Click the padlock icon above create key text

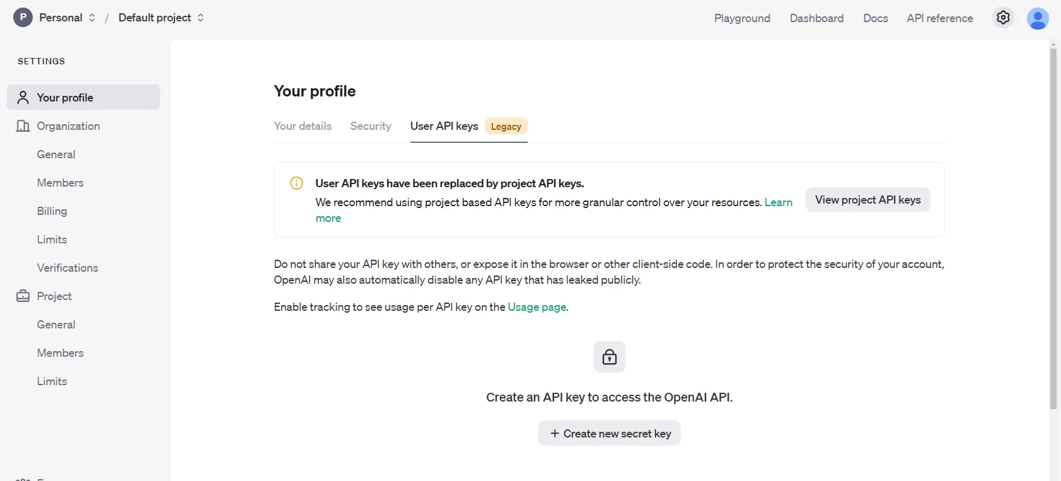coord(610,357)
